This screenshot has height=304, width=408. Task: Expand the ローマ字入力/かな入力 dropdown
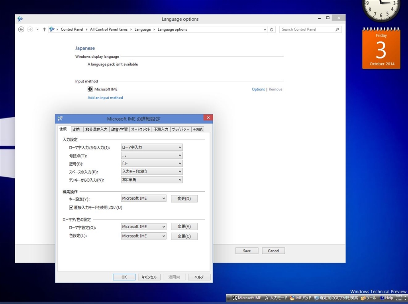point(151,147)
